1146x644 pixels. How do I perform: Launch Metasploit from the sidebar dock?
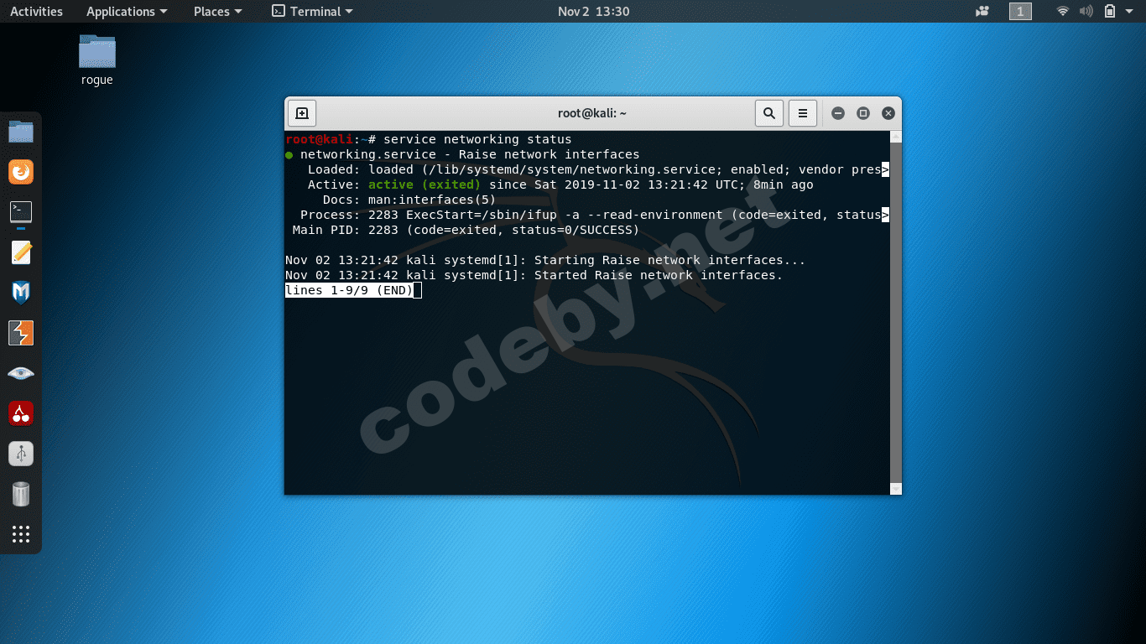coord(21,293)
